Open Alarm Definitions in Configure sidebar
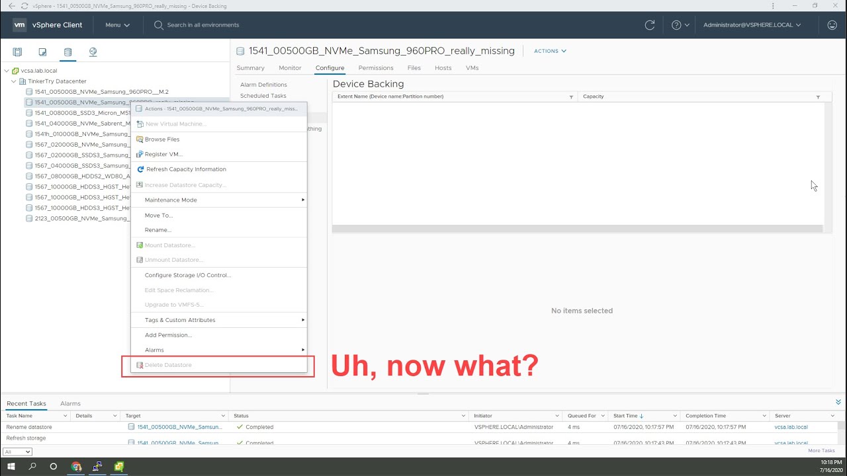 [x=263, y=85]
